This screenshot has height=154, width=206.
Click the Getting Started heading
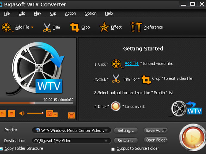pyautogui.click(x=143, y=49)
